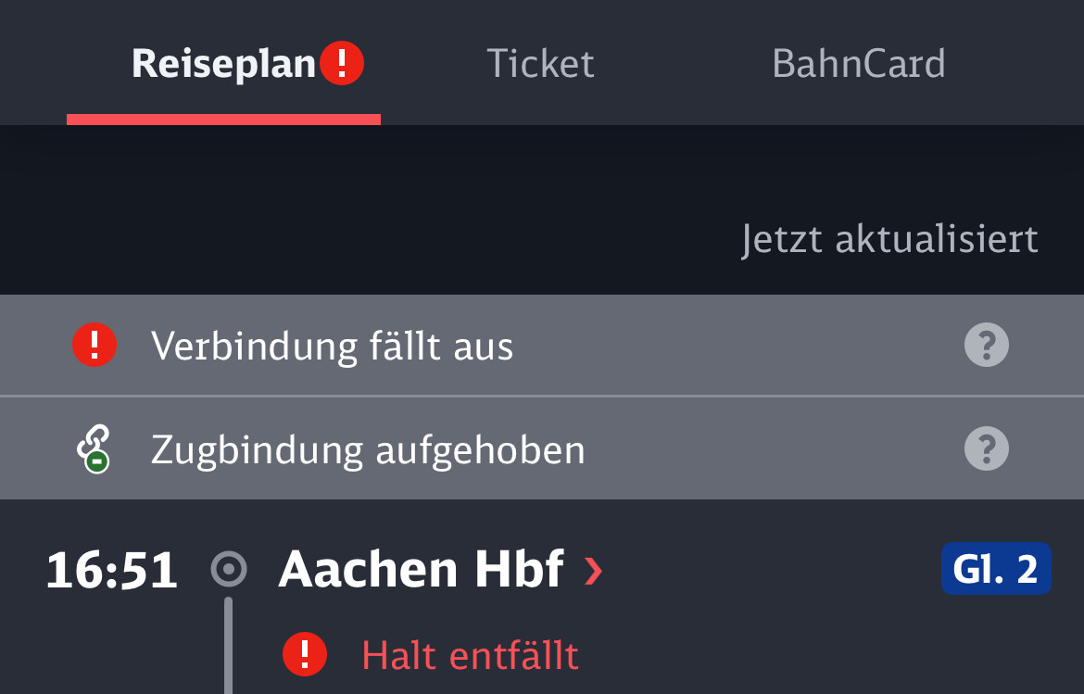Open help for Verbindung fällt aus
Viewport: 1084px width, 694px height.
987,345
